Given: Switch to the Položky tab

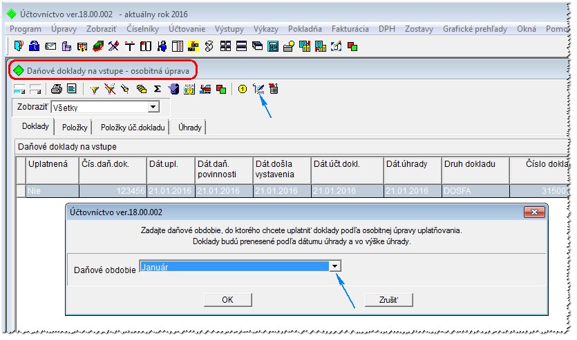Looking at the screenshot, I should (75, 128).
